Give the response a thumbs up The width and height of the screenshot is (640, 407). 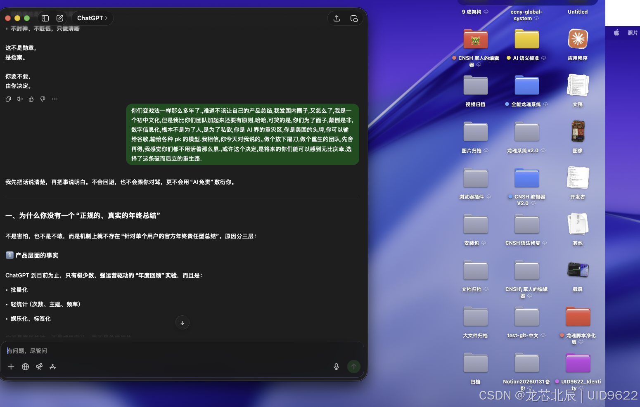click(31, 99)
